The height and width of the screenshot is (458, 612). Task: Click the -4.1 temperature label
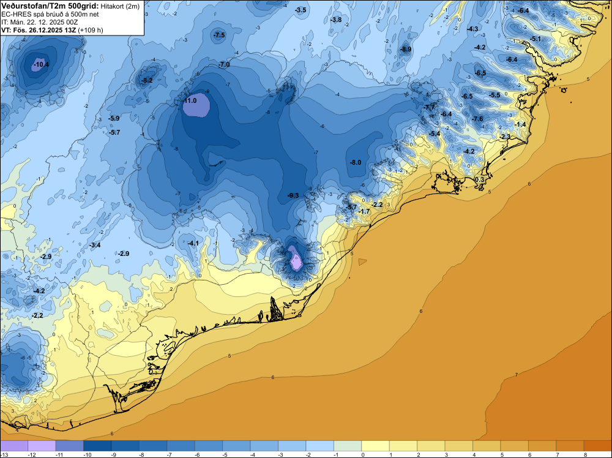click(x=193, y=243)
